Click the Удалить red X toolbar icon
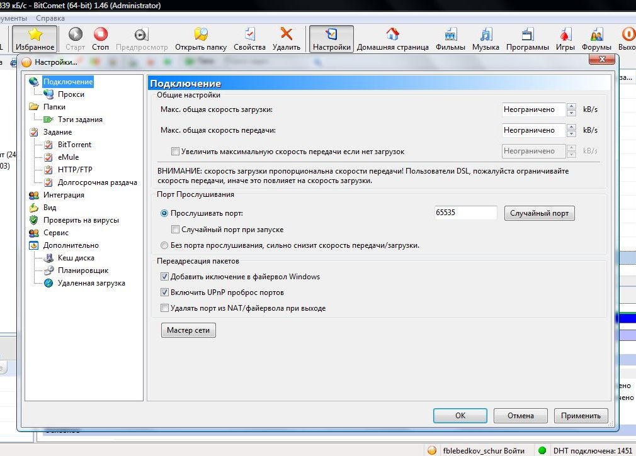Viewport: 636px width, 456px height. (x=287, y=35)
